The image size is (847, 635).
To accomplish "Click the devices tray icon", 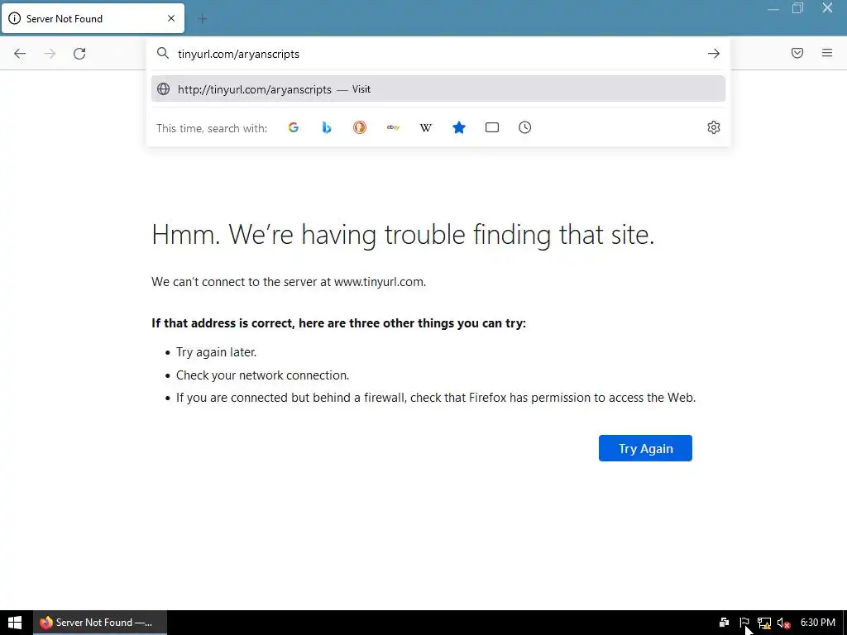I will coord(725,623).
